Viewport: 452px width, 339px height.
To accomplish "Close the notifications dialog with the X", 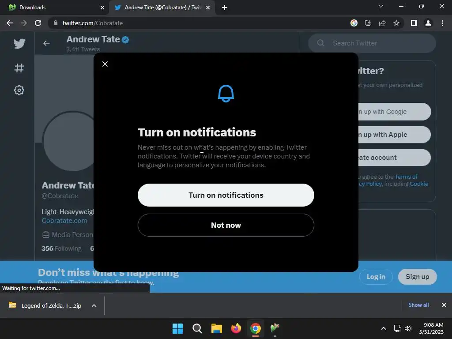I will click(x=105, y=64).
